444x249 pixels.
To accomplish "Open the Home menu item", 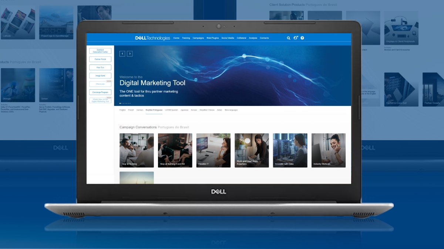I will click(176, 38).
